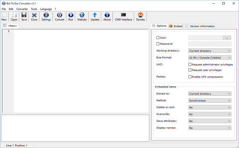Screen dimensions: 239x148
Task: Open the Delete on exit dropdown
Action: pyautogui.click(x=210, y=107)
